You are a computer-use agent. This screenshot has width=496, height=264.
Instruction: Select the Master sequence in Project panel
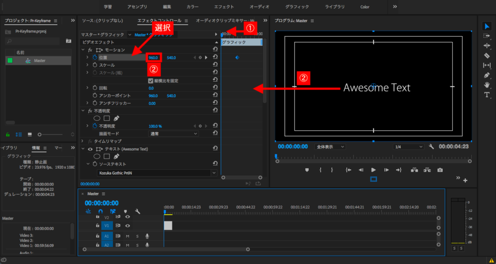[x=40, y=60]
